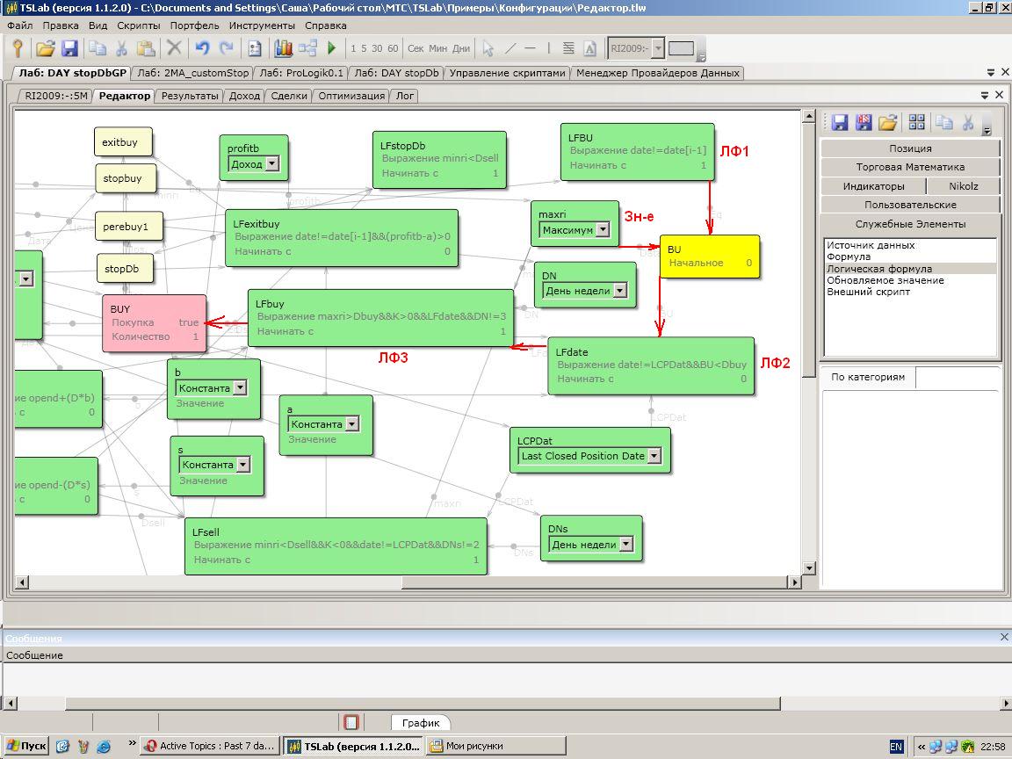This screenshot has width=1012, height=759.
Task: Toggle the Мин interval button
Action: pyautogui.click(x=437, y=48)
